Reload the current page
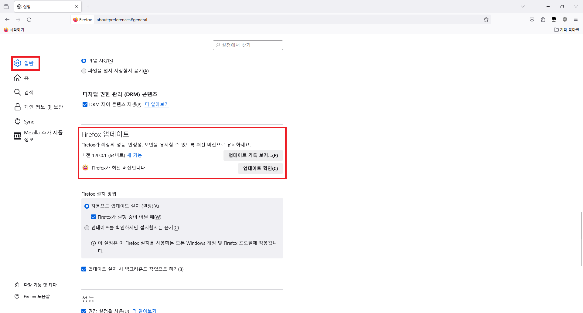The height and width of the screenshot is (313, 583). click(x=29, y=20)
